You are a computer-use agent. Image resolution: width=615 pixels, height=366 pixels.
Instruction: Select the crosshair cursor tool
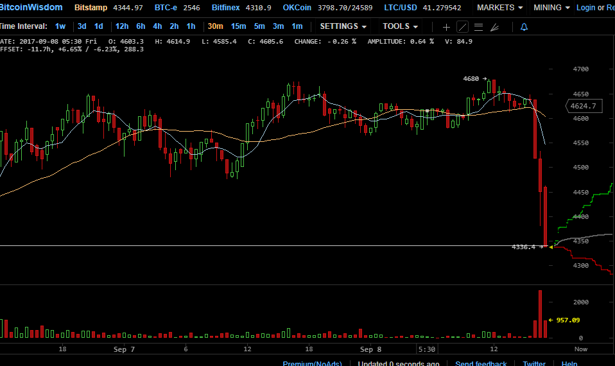click(447, 27)
